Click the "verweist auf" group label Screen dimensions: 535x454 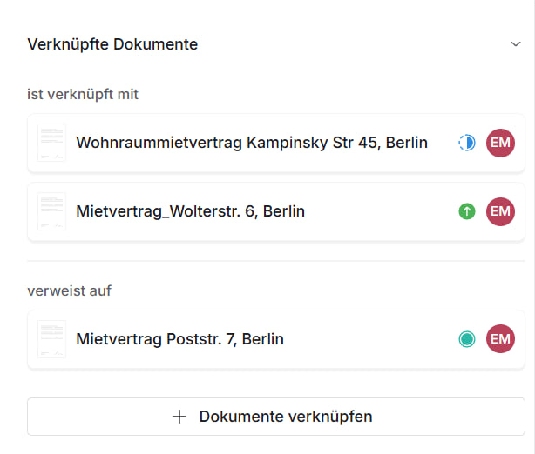pos(70,290)
